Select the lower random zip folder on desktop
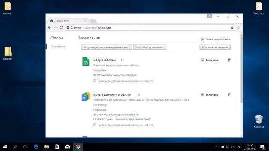The width and height of the screenshot is (269, 151). click(8, 53)
